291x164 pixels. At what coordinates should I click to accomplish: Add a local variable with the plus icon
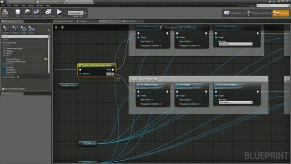[18, 77]
